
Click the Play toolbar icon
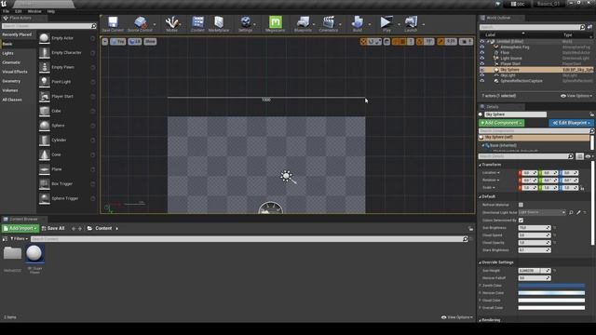[x=386, y=22]
